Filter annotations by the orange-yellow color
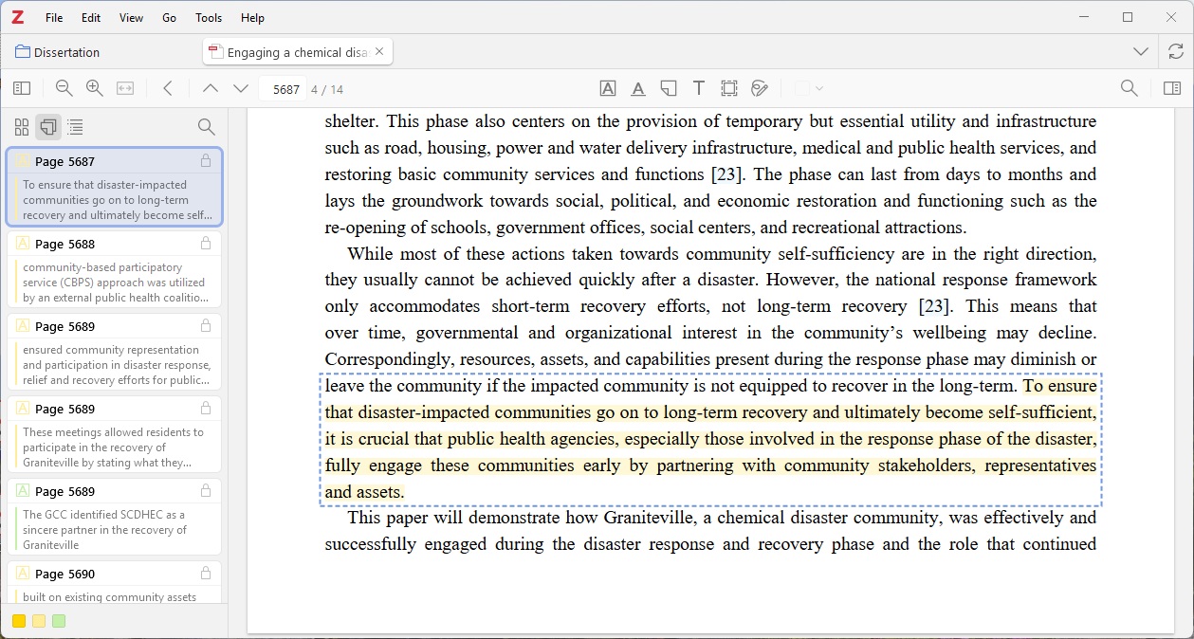This screenshot has width=1194, height=639. (x=19, y=621)
